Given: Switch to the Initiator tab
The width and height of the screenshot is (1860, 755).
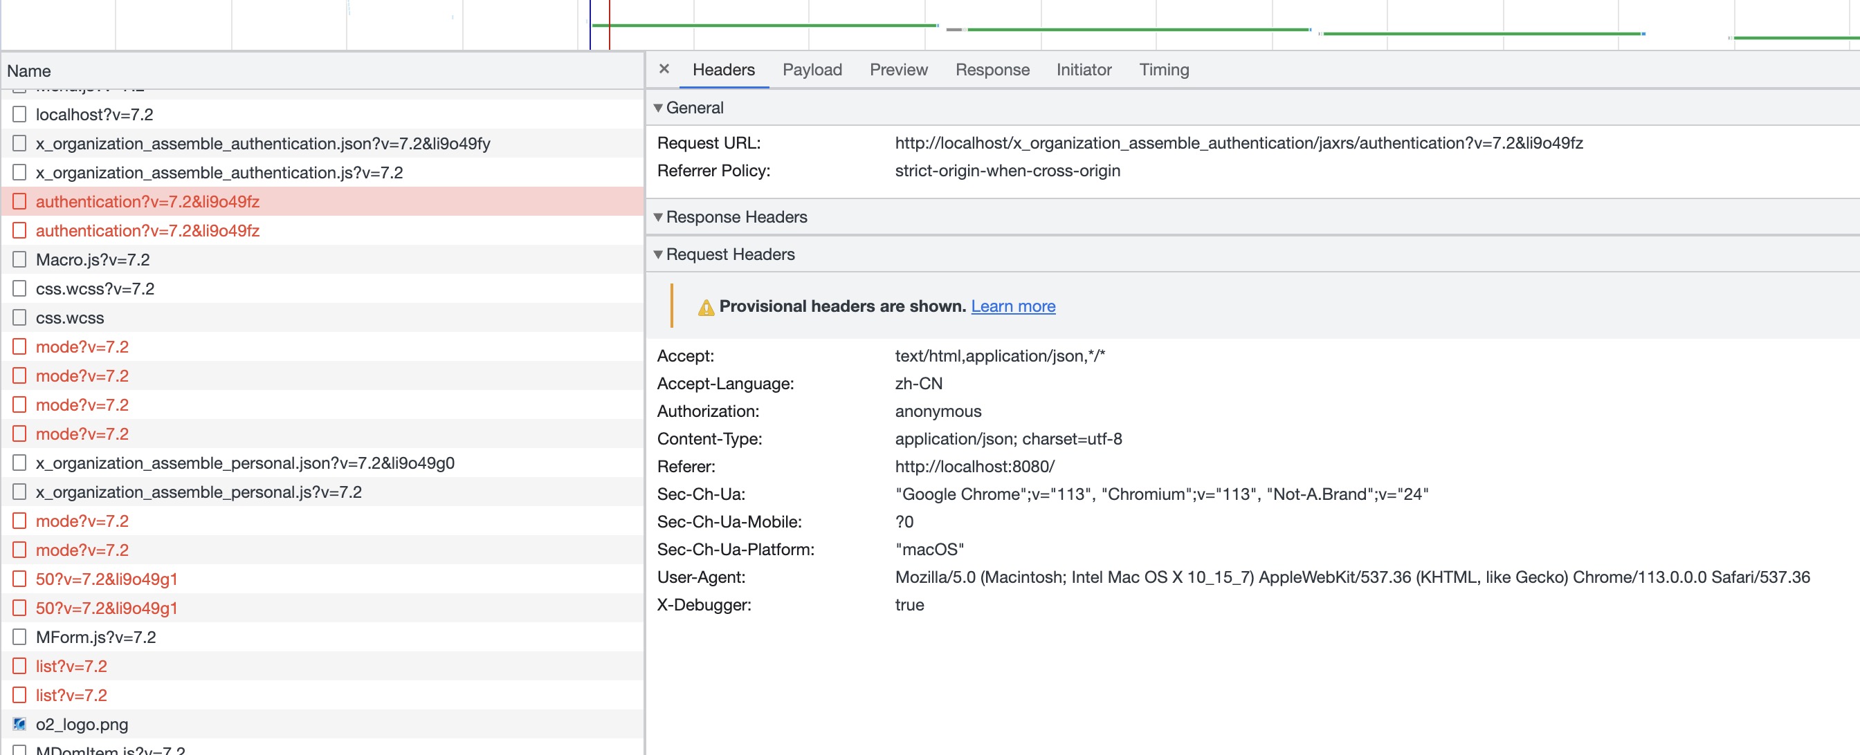Looking at the screenshot, I should click(x=1083, y=70).
